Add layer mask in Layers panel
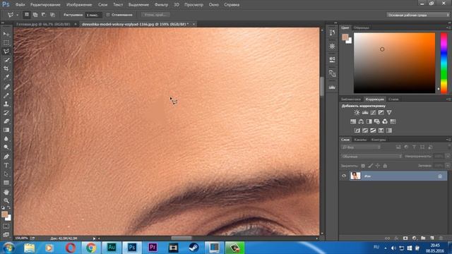The image size is (452, 254). point(405,238)
